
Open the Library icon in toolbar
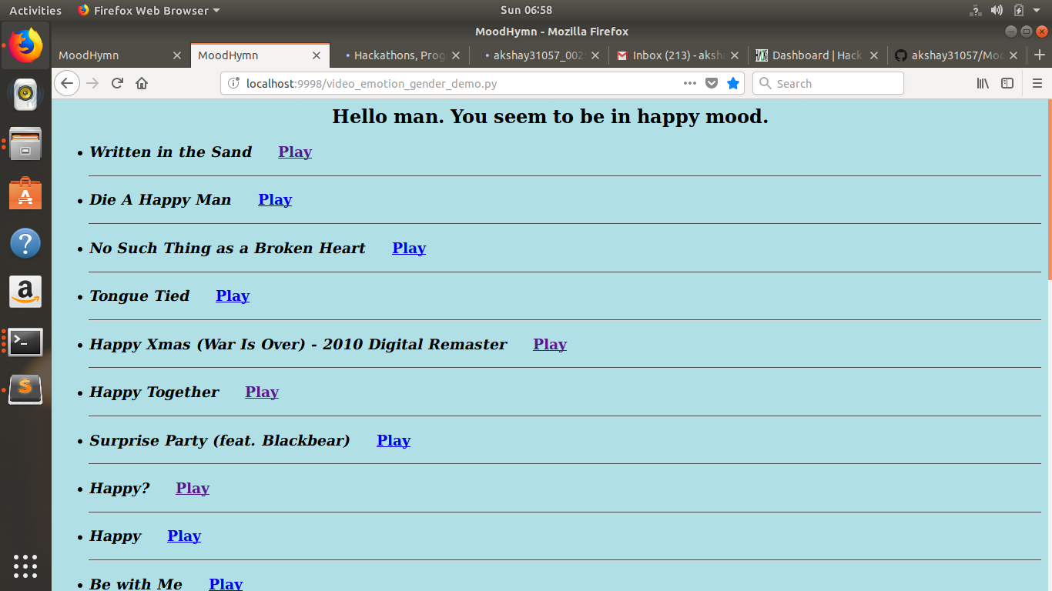[983, 83]
